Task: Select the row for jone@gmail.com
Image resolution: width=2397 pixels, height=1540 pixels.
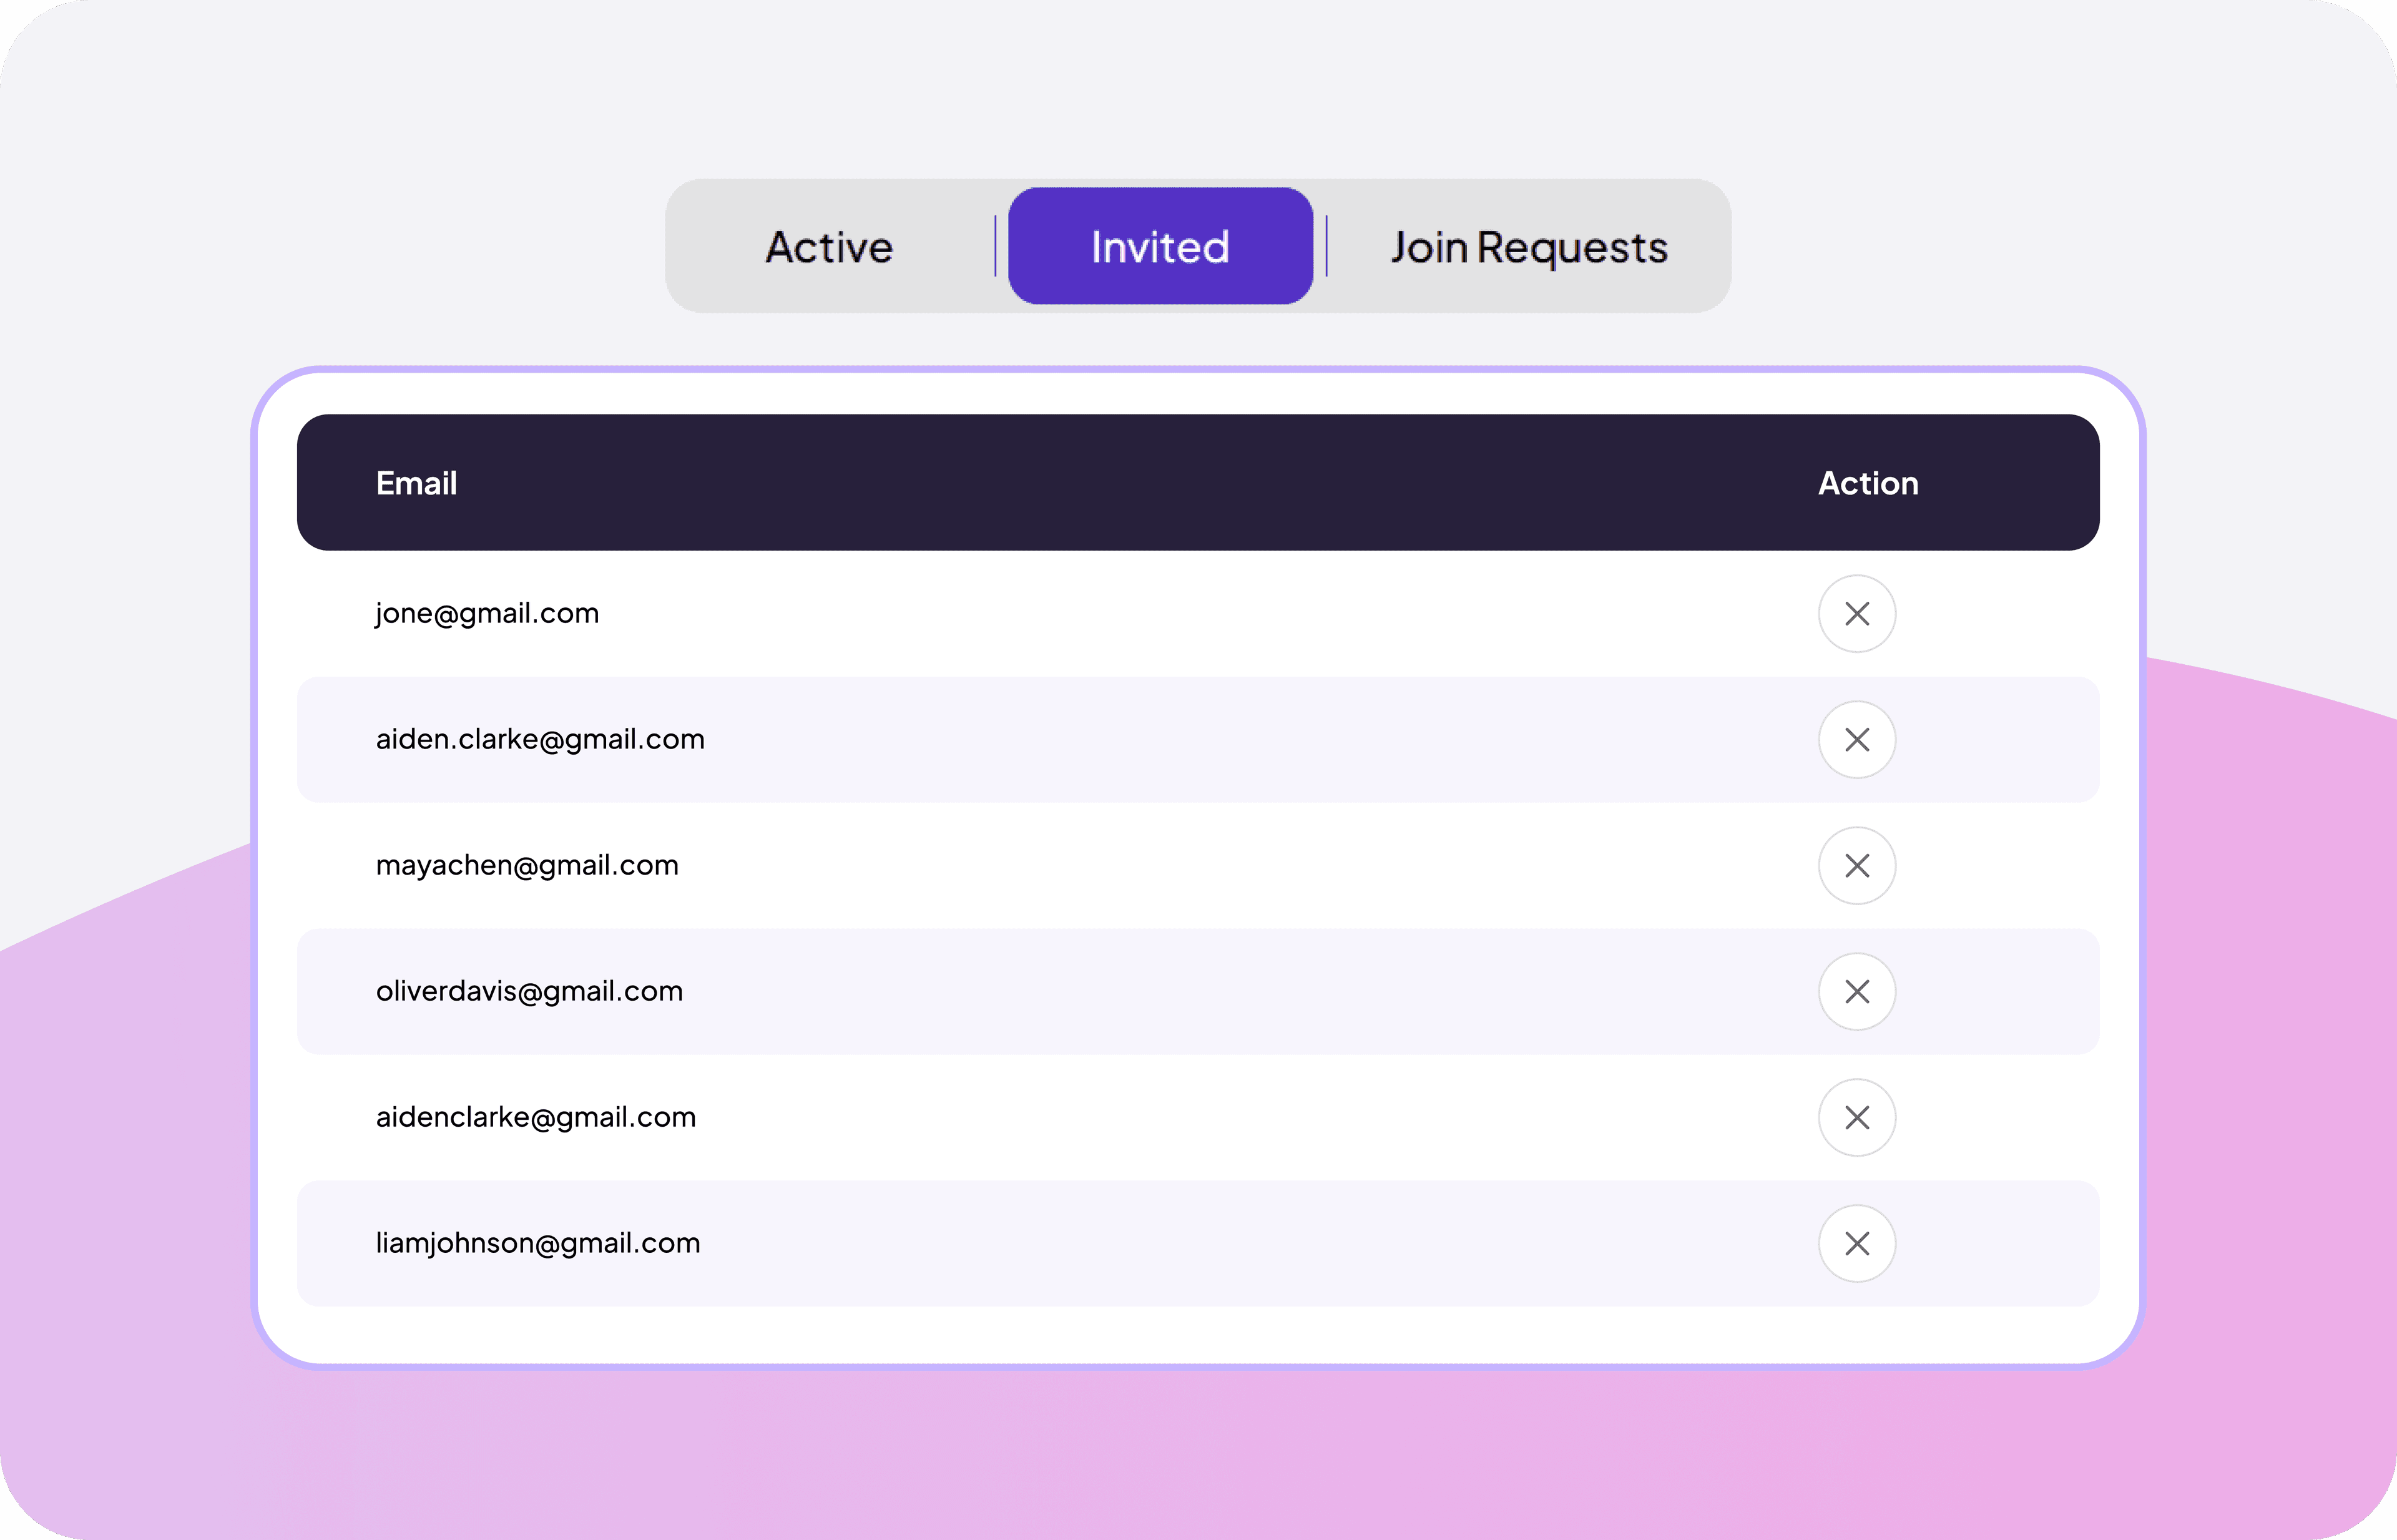Action: [x=487, y=613]
